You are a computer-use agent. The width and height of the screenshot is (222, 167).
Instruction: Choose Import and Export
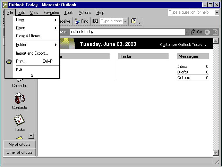36,53
